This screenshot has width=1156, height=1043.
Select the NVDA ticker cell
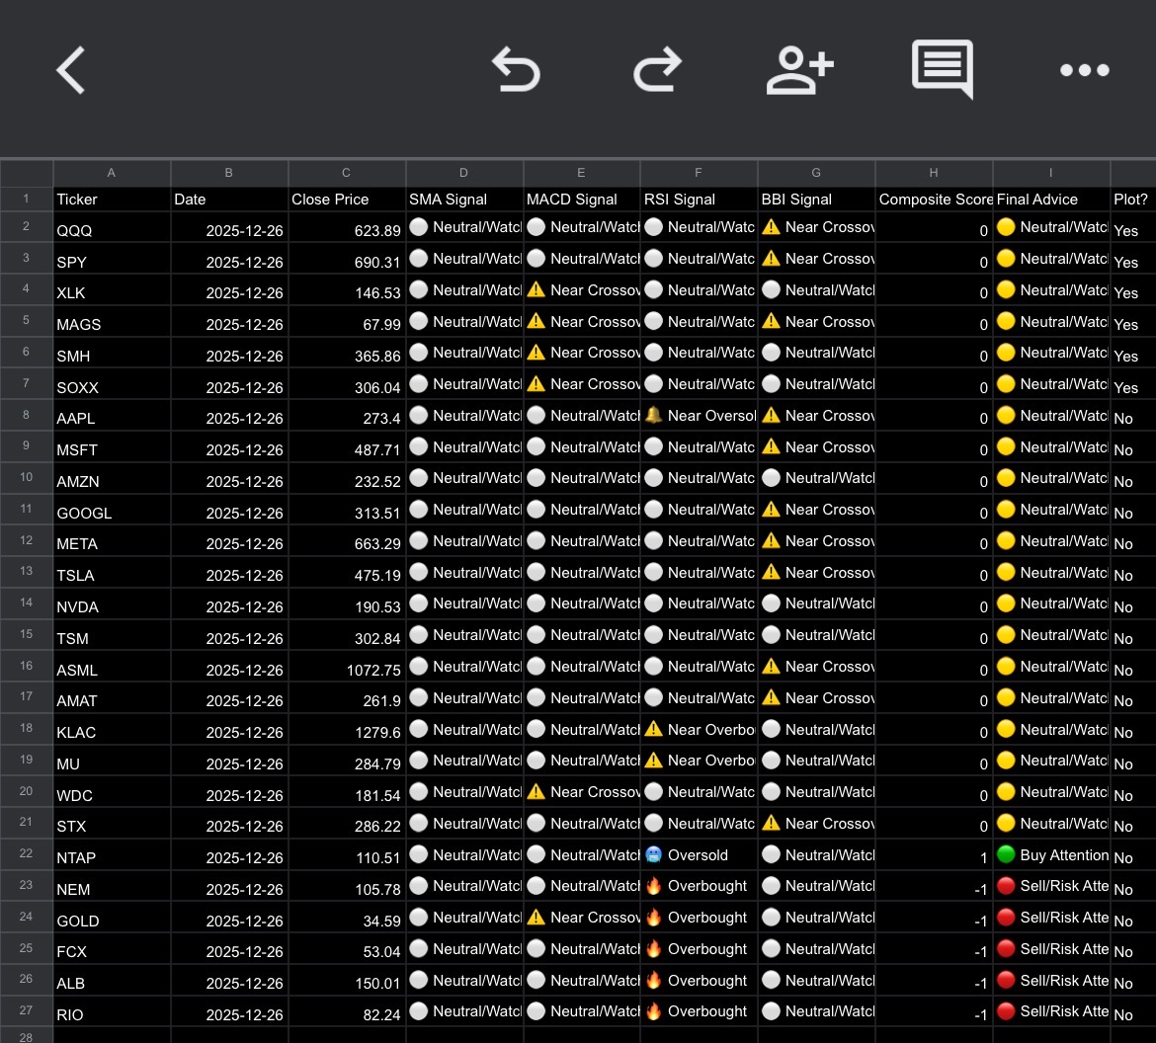[x=112, y=603]
